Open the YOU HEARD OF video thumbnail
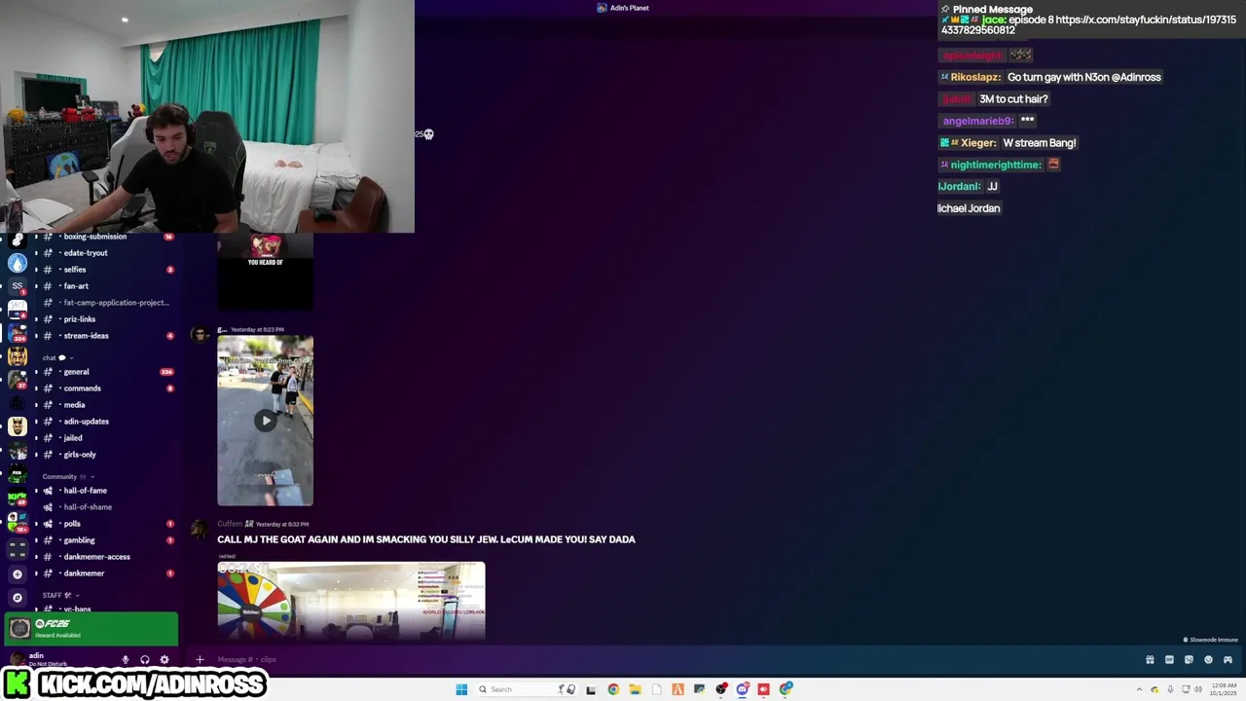Viewport: 1246px width, 701px height. [265, 271]
